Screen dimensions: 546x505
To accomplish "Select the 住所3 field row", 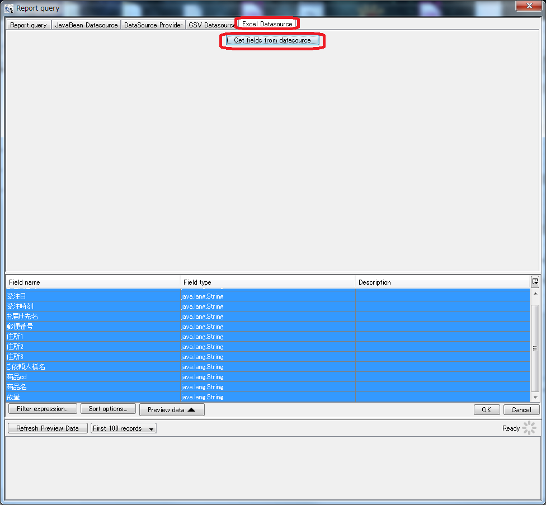I will click(268, 357).
